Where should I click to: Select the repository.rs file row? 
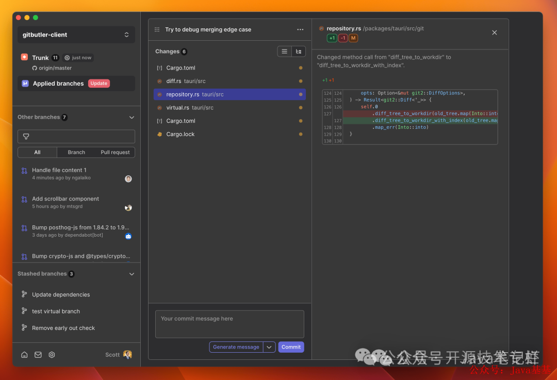coord(230,94)
